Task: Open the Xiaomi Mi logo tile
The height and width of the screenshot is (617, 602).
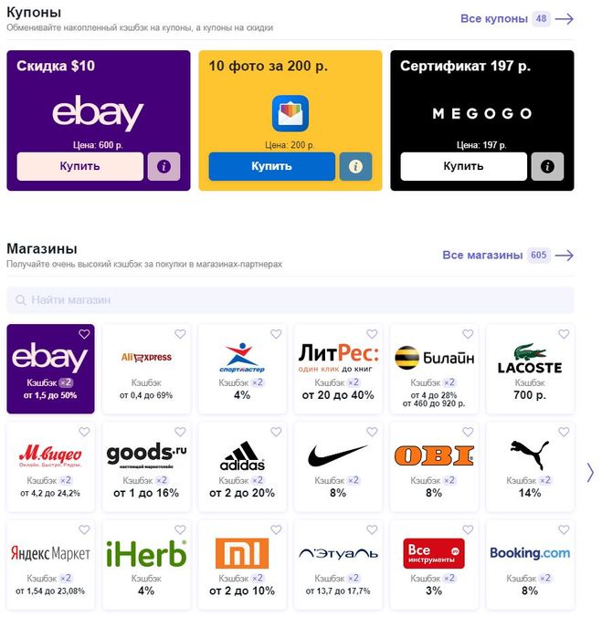Action: (x=242, y=565)
